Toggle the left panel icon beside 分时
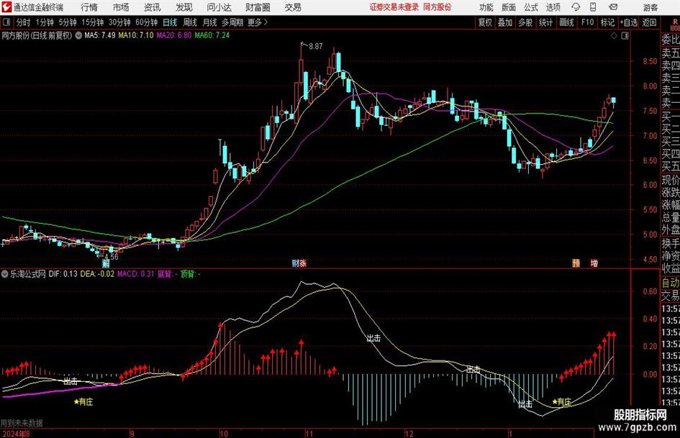Viewport: 680px width, 438px height. click(x=6, y=22)
